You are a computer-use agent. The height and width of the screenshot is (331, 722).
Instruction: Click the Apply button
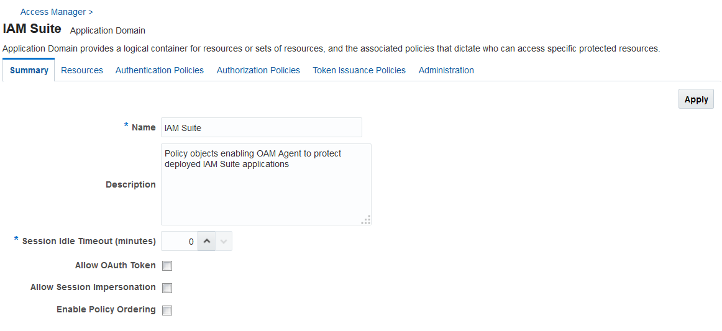696,99
